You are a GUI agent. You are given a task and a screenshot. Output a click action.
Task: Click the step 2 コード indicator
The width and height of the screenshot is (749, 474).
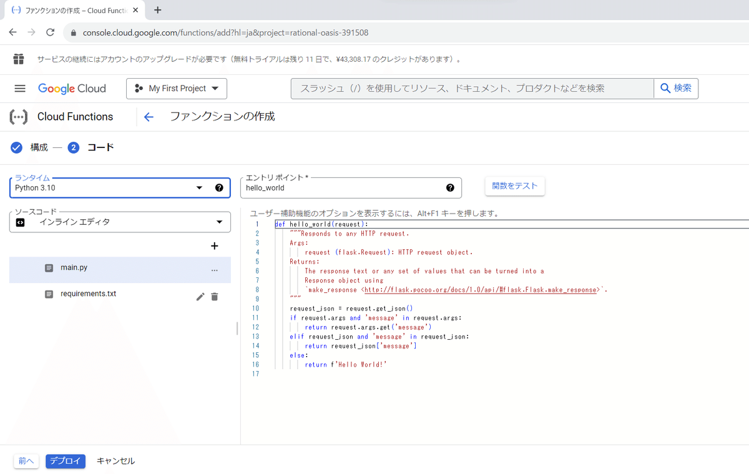point(74,148)
